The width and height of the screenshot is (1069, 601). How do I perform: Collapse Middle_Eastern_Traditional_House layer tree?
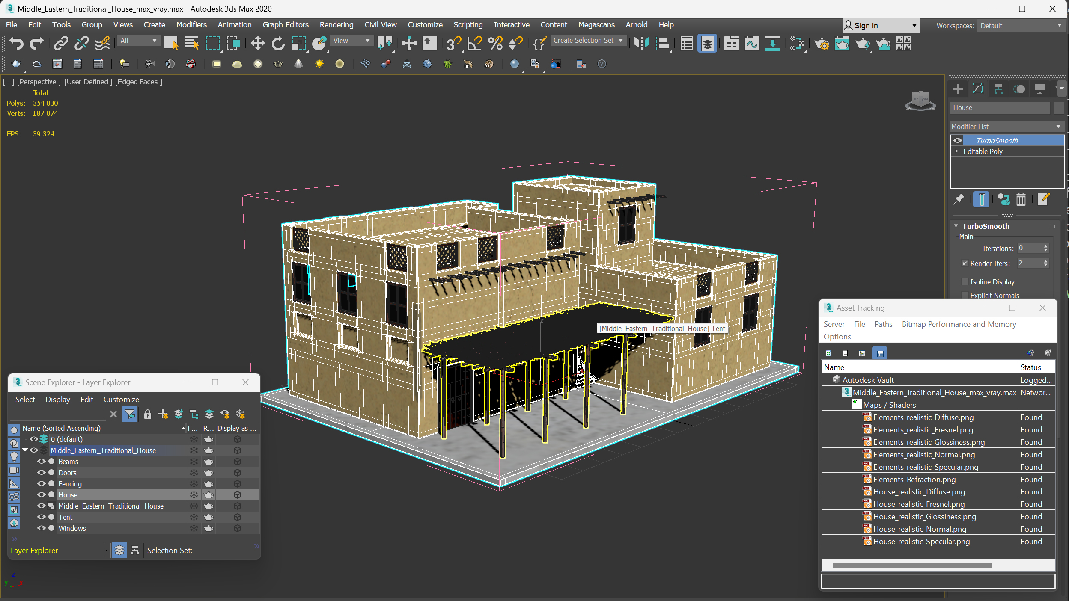(25, 450)
